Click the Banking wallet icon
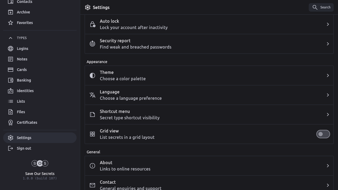This screenshot has width=338, height=190. tap(11, 80)
